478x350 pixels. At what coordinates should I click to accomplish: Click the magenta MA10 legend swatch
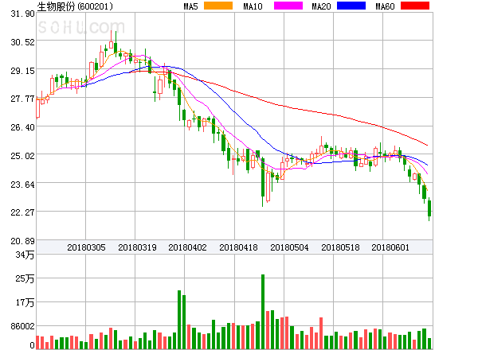pos(288,6)
